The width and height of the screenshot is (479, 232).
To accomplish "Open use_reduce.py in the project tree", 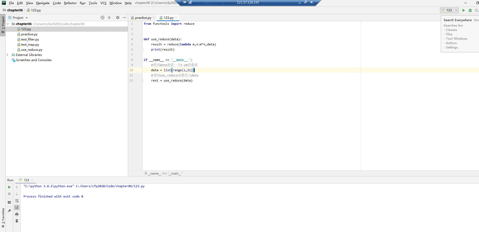I will pyautogui.click(x=32, y=50).
